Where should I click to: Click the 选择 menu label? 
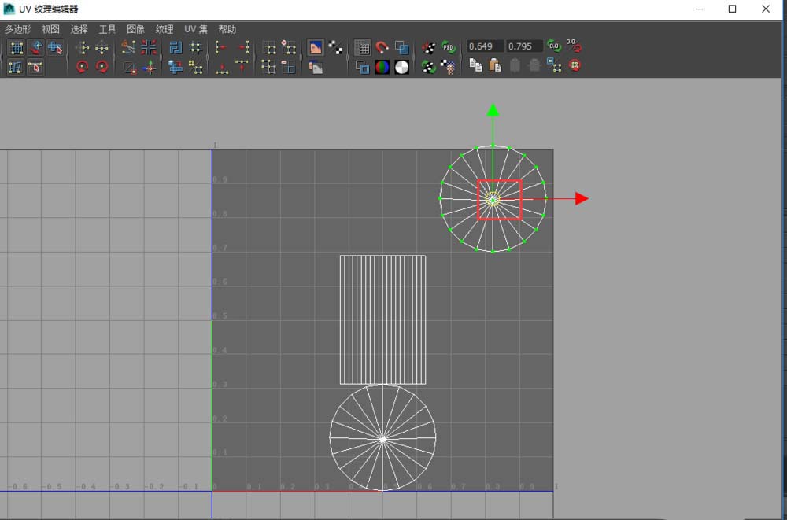coord(79,29)
